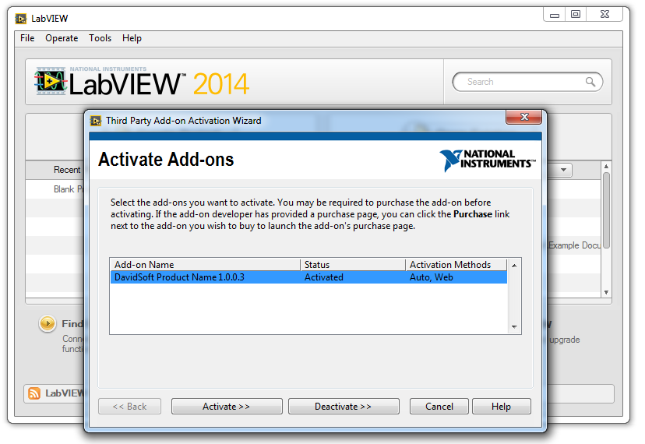Maximize the LabVIEW window
Viewport: 645px width, 444px height.
click(x=576, y=14)
